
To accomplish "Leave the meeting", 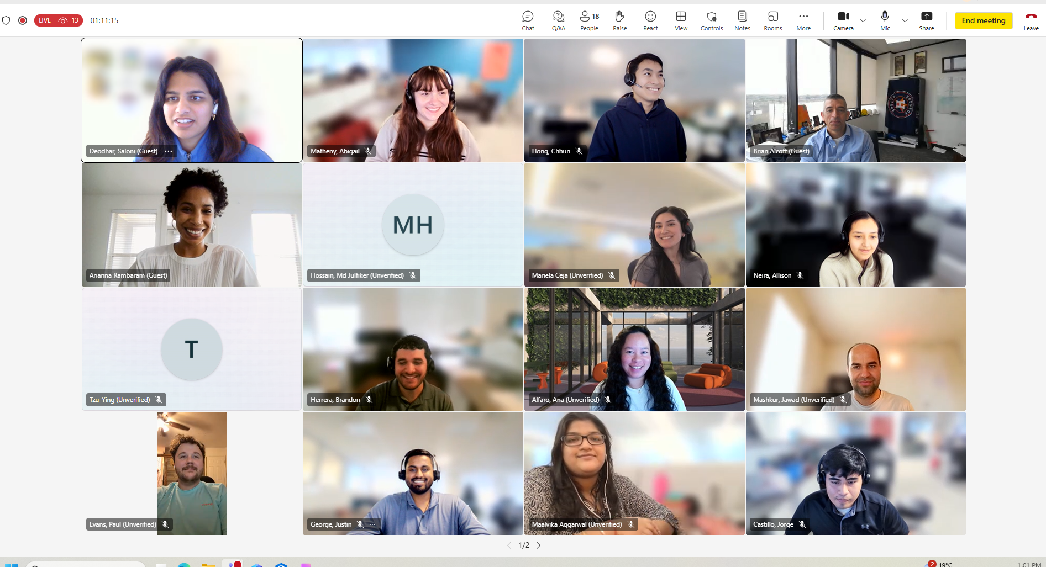I will [x=1031, y=20].
